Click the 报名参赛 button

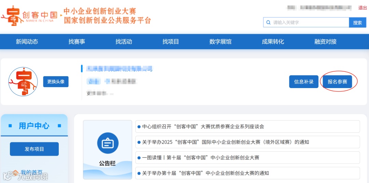[x=338, y=82]
